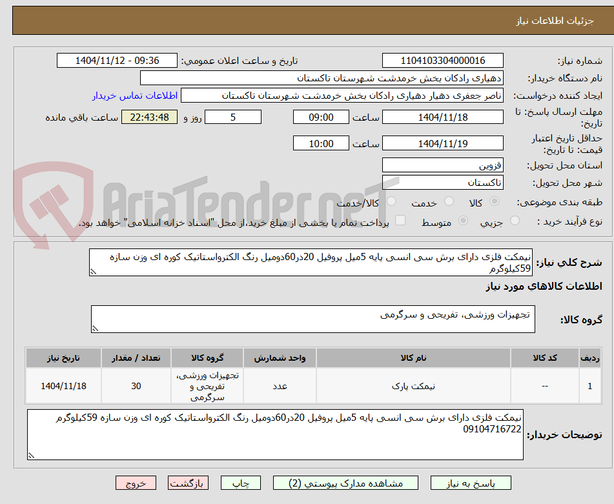Click the deadline time 09:00 field
Screen dimensions: 614x504
coord(321,117)
